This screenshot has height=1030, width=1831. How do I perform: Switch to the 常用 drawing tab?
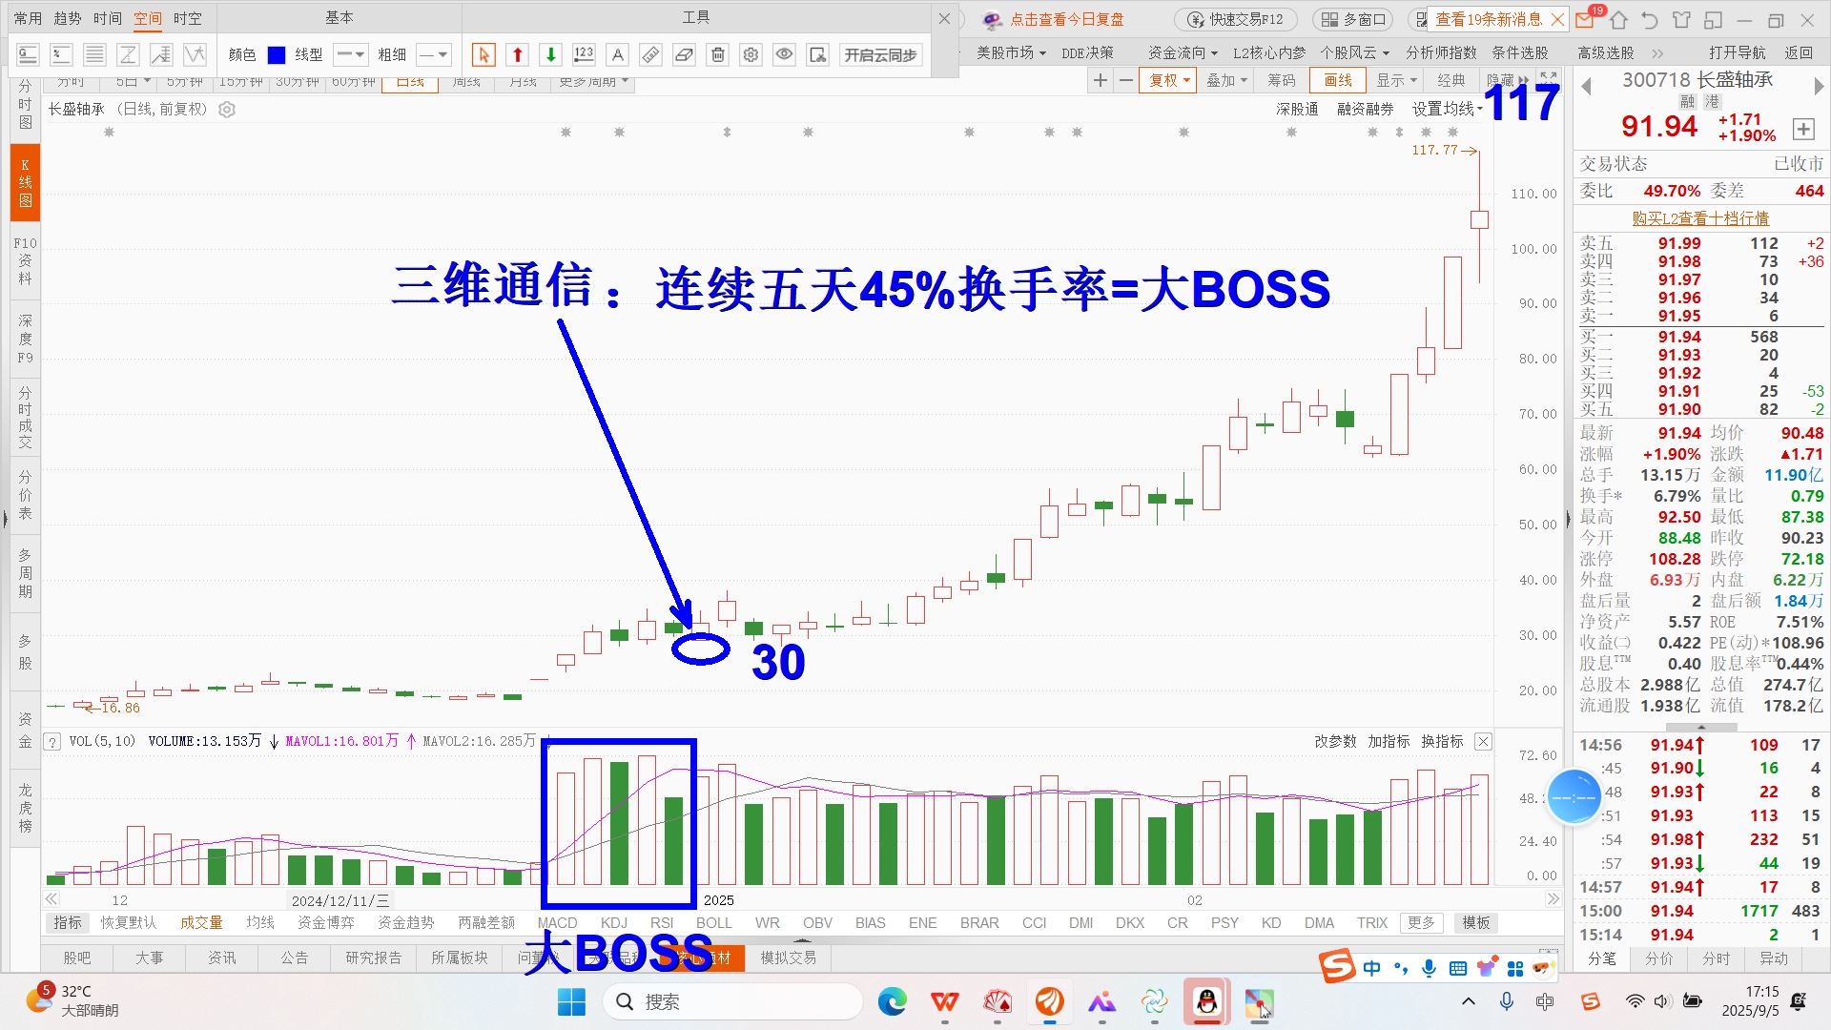(x=28, y=18)
